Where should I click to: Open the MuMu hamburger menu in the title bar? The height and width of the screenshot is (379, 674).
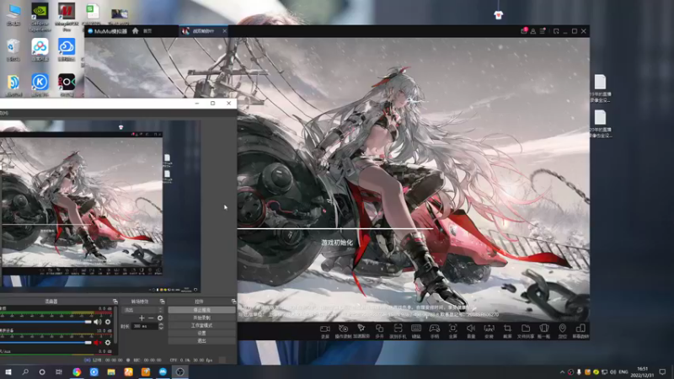pos(543,31)
